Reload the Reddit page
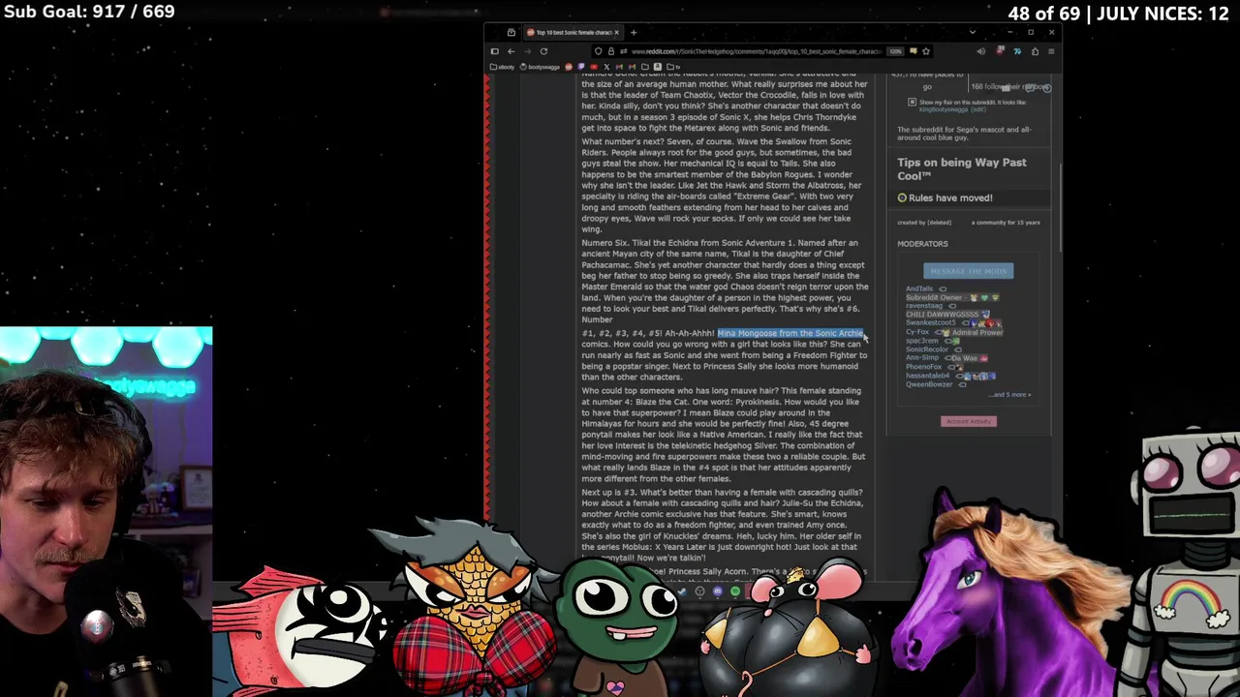 pos(543,51)
